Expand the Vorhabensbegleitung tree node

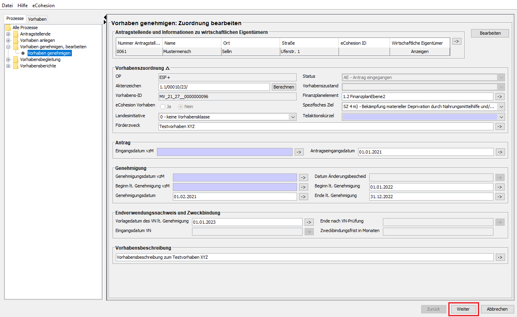[x=8, y=60]
